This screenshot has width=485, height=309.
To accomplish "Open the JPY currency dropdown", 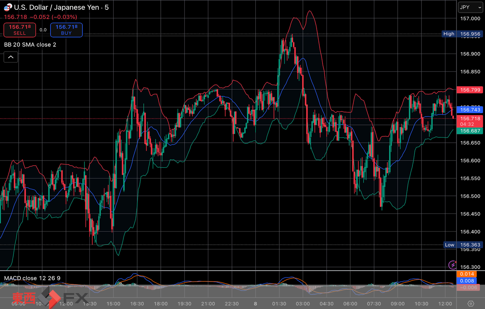I will [x=470, y=7].
